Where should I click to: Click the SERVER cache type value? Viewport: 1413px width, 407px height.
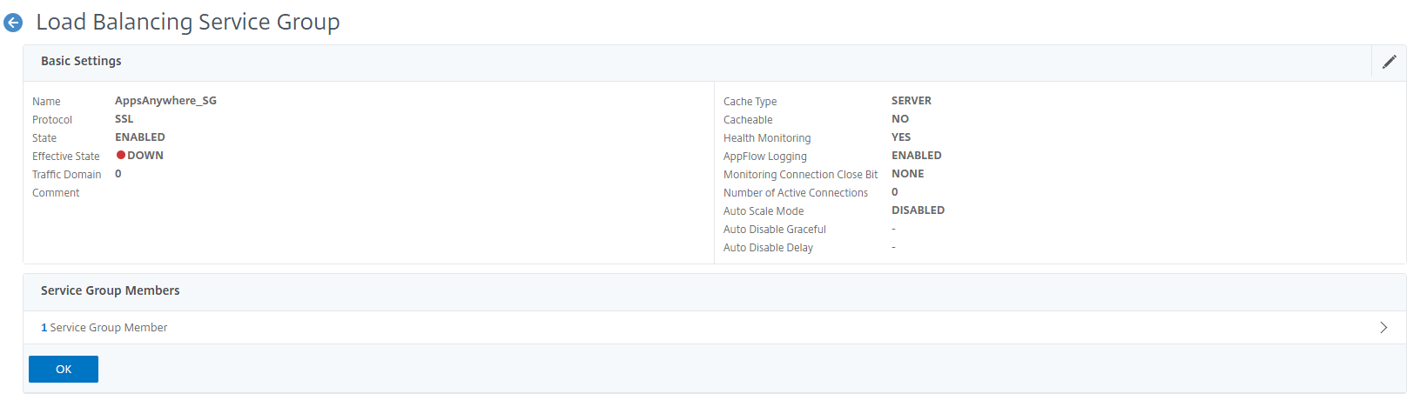(x=912, y=101)
